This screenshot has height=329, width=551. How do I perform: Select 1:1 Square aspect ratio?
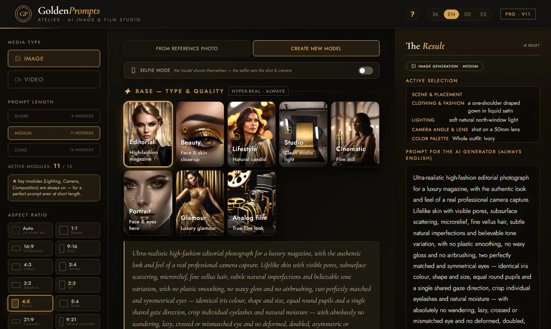(x=78, y=230)
